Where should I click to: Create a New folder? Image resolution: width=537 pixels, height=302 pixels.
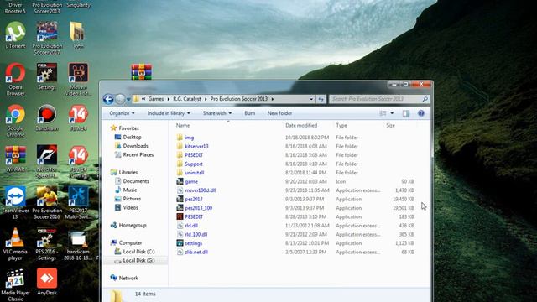pos(279,113)
